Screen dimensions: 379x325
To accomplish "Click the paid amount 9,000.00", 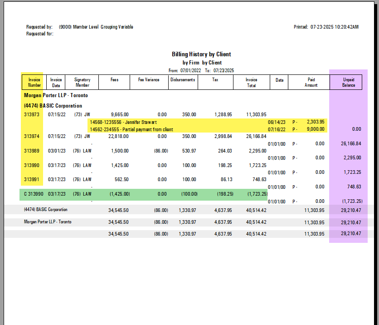I will [316, 129].
